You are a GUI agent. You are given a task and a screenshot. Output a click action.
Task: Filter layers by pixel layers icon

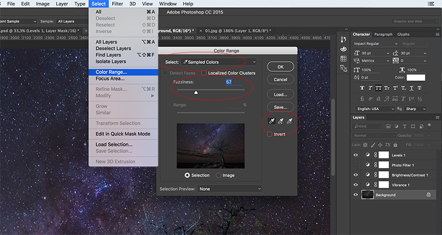click(388, 126)
